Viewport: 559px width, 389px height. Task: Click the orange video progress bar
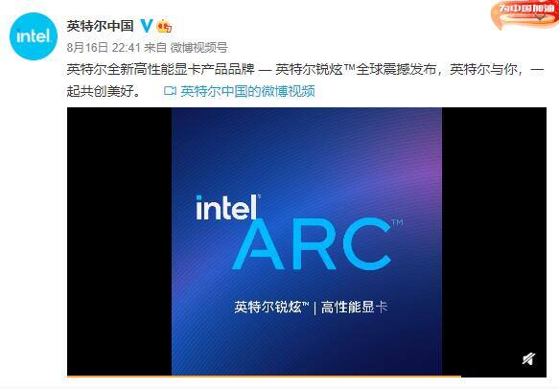tap(264, 376)
